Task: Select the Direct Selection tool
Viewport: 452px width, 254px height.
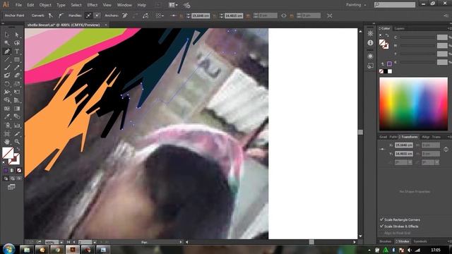Action: coord(17,35)
